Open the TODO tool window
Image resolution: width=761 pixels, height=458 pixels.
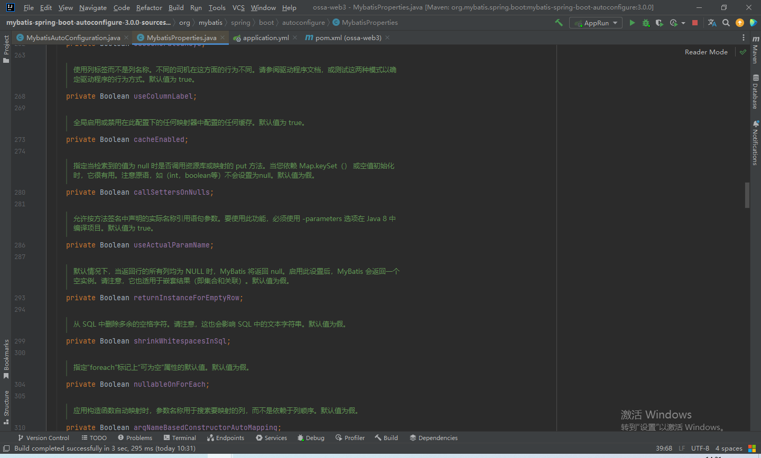(x=94, y=438)
